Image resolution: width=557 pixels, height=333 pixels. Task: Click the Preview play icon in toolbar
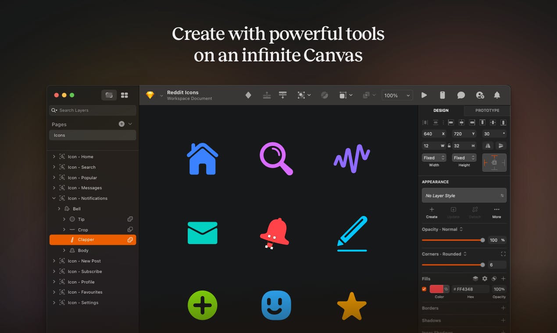pos(424,95)
